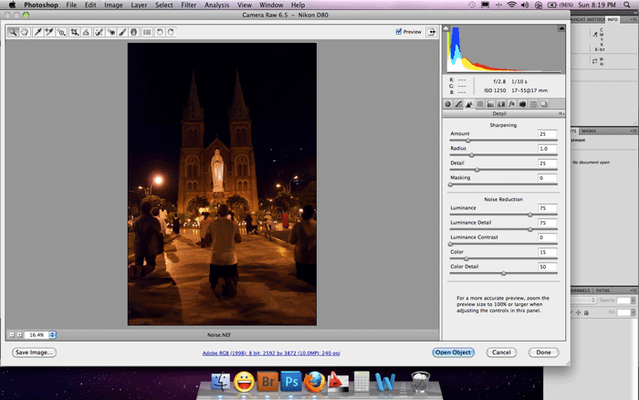639x400 pixels.
Task: Select the Zoom tool in Camera Raw
Action: [14, 32]
